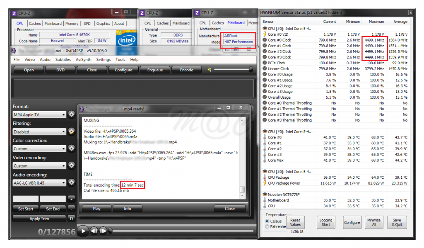Click the volume slider next to speaker

click(233, 70)
